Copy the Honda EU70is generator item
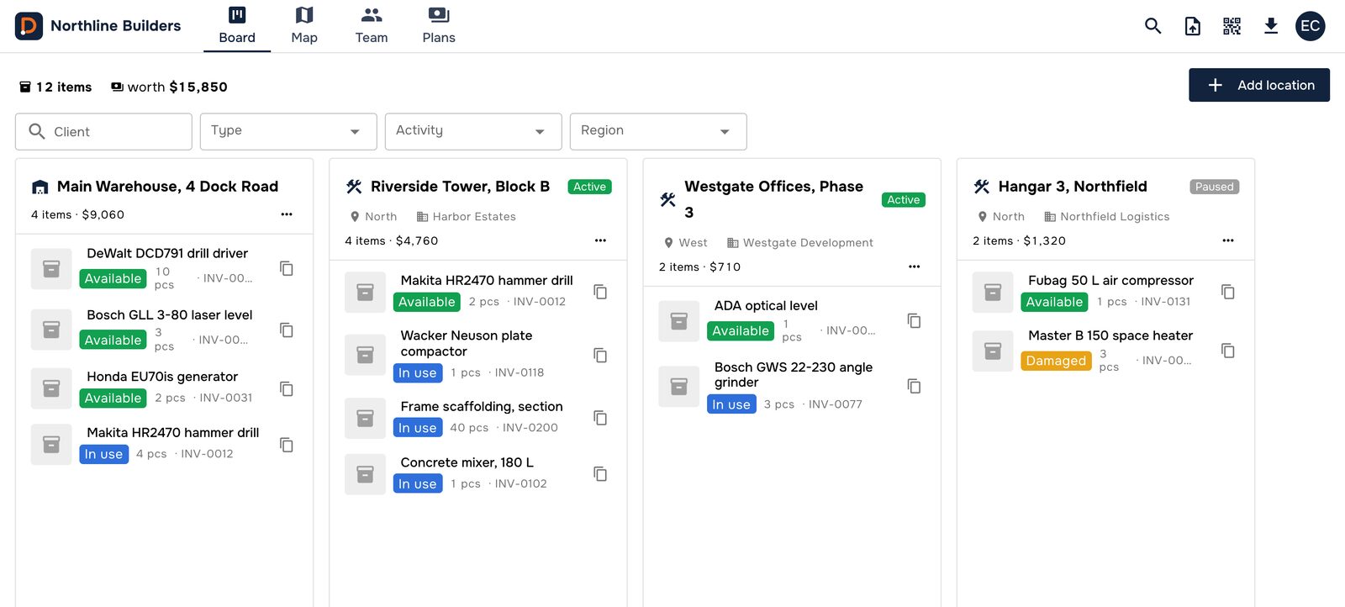Viewport: 1345px width, 607px height. 287,388
